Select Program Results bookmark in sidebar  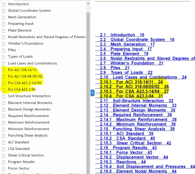(x=21, y=162)
